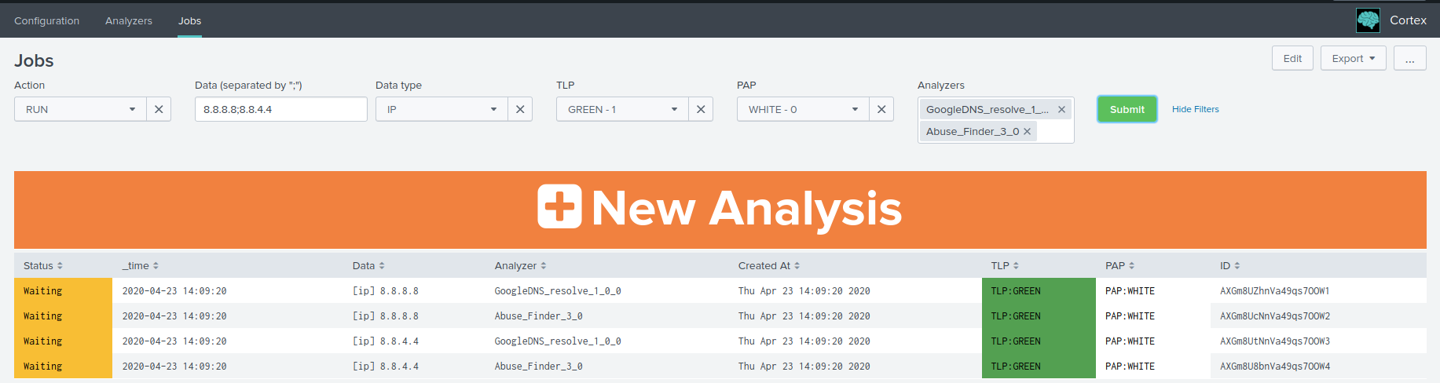This screenshot has height=383, width=1440.
Task: Clear the PAP filter X icon
Action: [x=881, y=109]
